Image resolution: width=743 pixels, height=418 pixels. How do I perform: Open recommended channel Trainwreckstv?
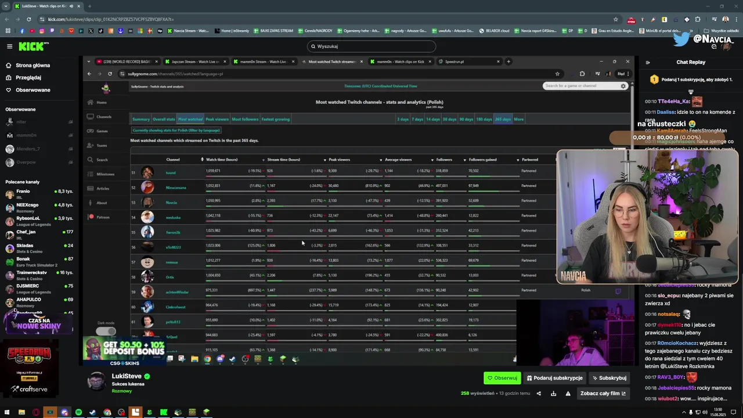[38, 275]
